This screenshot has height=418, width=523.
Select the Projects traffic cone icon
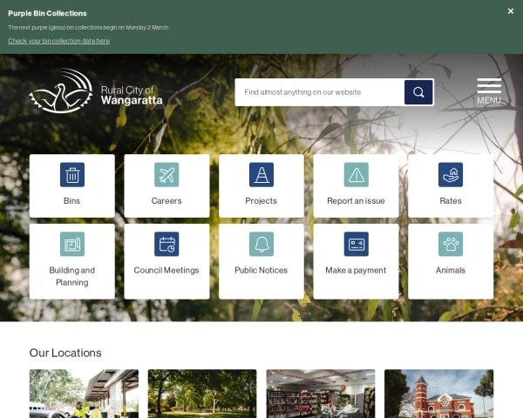tap(261, 175)
